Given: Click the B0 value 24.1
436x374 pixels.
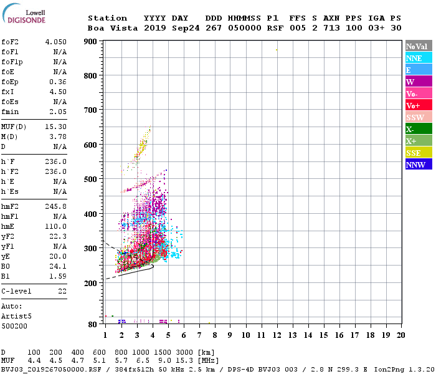Looking at the screenshot, I should [x=58, y=266].
